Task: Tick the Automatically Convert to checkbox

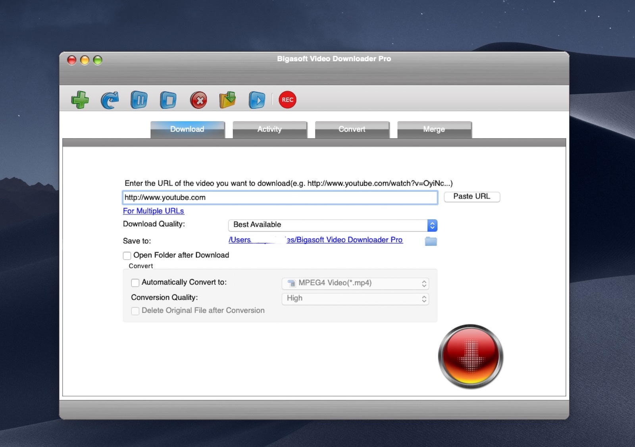Action: 135,283
